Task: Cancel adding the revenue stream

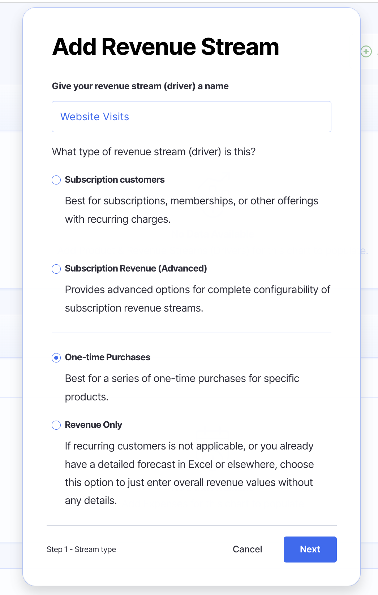Action: click(x=247, y=549)
